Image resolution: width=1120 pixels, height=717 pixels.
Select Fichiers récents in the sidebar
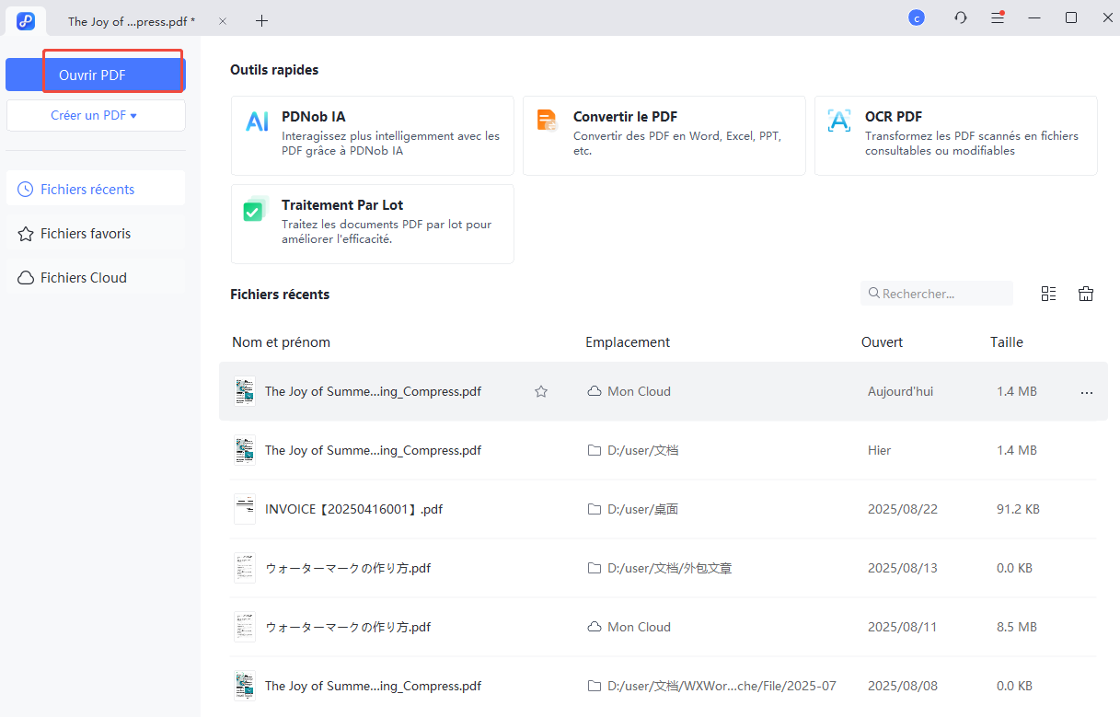tap(87, 190)
